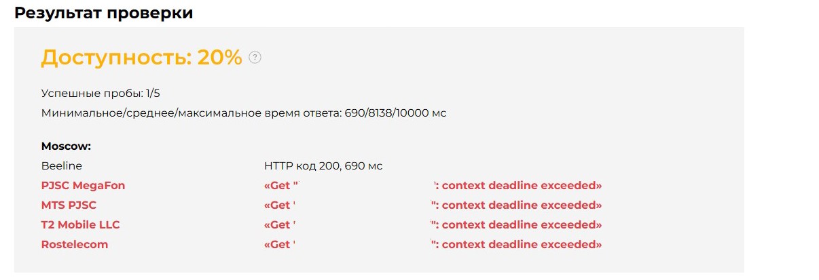
Task: Select the MTS PJSC provider name
Action: 69,205
